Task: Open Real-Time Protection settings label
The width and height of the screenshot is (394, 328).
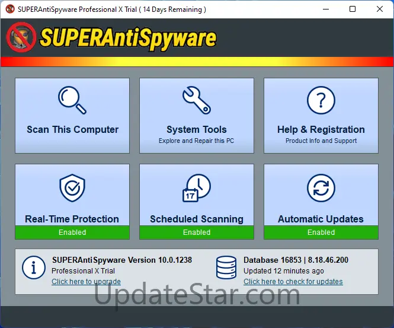Action: coord(72,219)
